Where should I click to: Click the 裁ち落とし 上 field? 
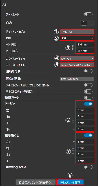(x=85, y=154)
